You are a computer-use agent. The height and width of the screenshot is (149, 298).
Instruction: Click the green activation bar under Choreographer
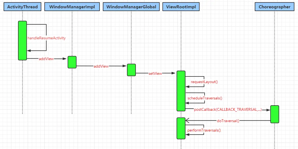tap(274, 114)
